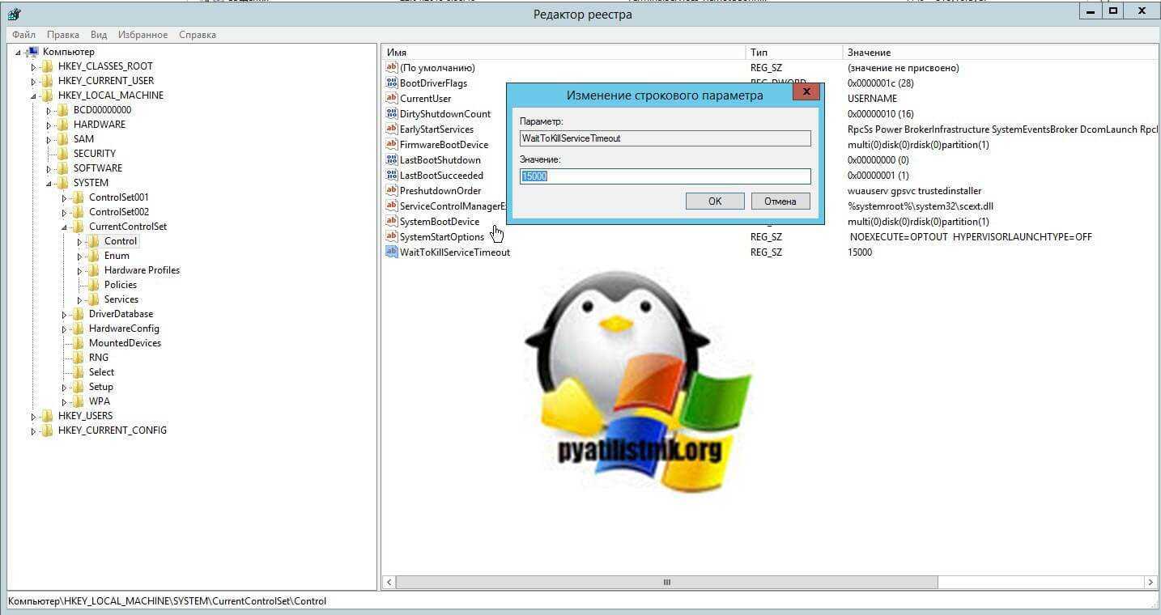The width and height of the screenshot is (1161, 615).
Task: Click the horizontal scrollbar left arrow
Action: [x=389, y=582]
